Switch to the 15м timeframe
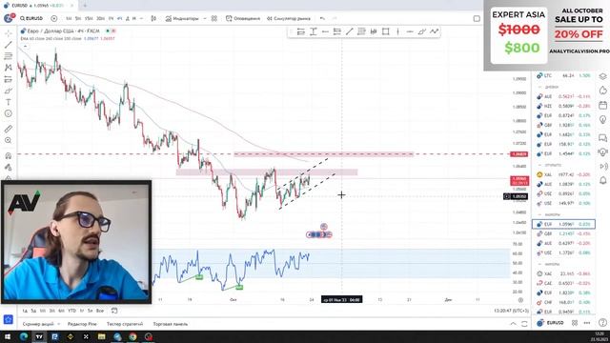The width and height of the screenshot is (610, 343). coord(89,18)
